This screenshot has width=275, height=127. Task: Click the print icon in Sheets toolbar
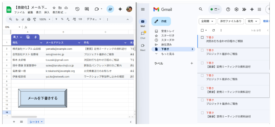(x=29, y=19)
